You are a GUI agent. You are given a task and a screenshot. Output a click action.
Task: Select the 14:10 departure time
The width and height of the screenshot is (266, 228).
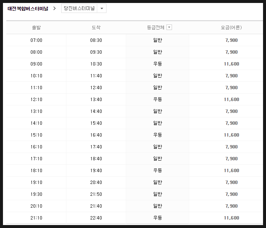coord(36,123)
